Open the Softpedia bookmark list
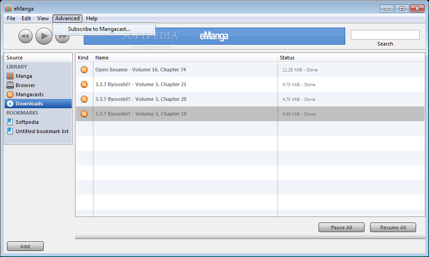429x257 pixels. pyautogui.click(x=27, y=122)
